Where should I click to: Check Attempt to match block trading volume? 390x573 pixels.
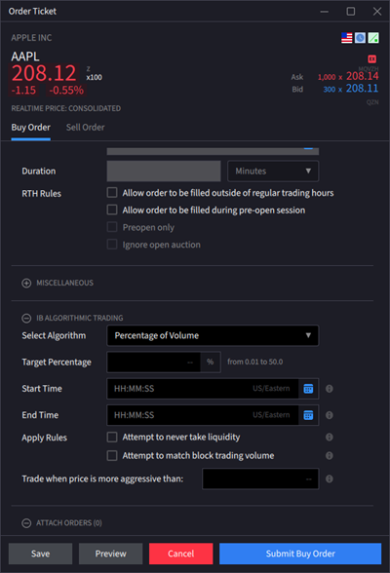tap(112, 456)
